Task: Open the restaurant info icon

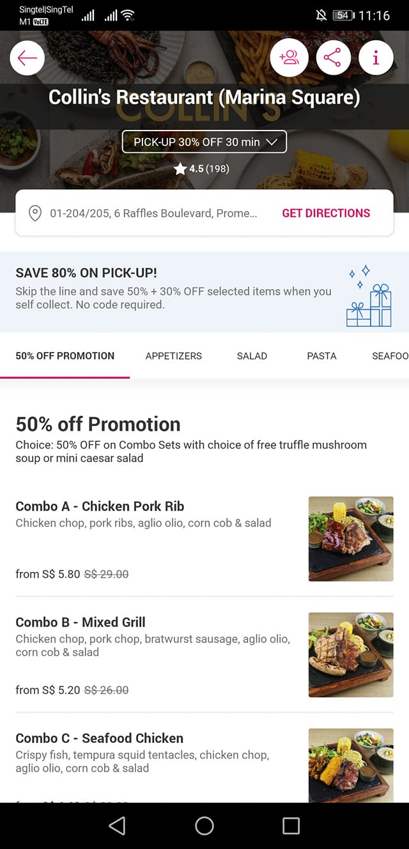Action: pyautogui.click(x=375, y=58)
